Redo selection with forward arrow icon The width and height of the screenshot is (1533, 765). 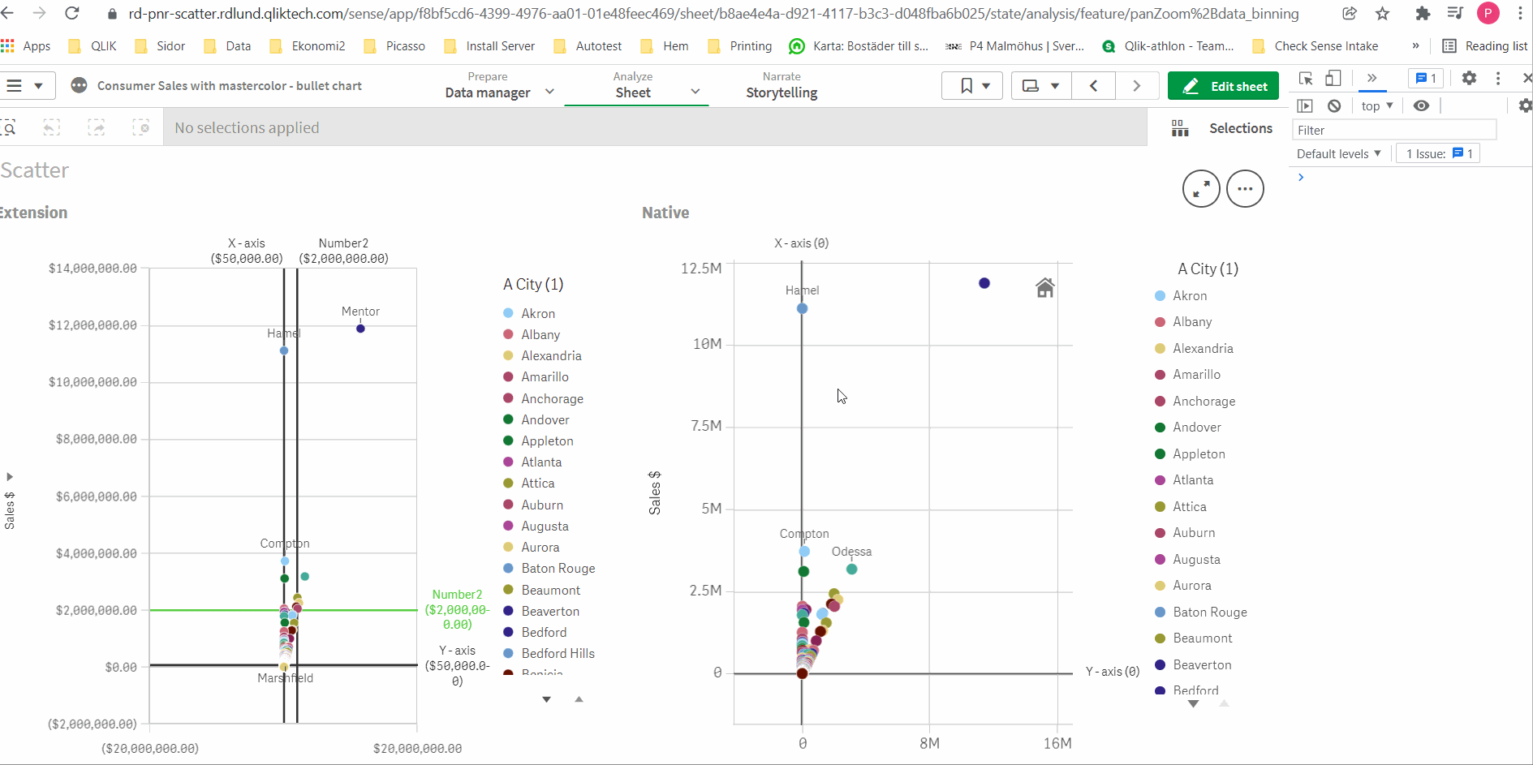[x=96, y=127]
